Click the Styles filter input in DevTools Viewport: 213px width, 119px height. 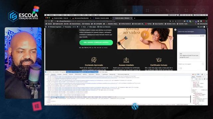(193, 79)
